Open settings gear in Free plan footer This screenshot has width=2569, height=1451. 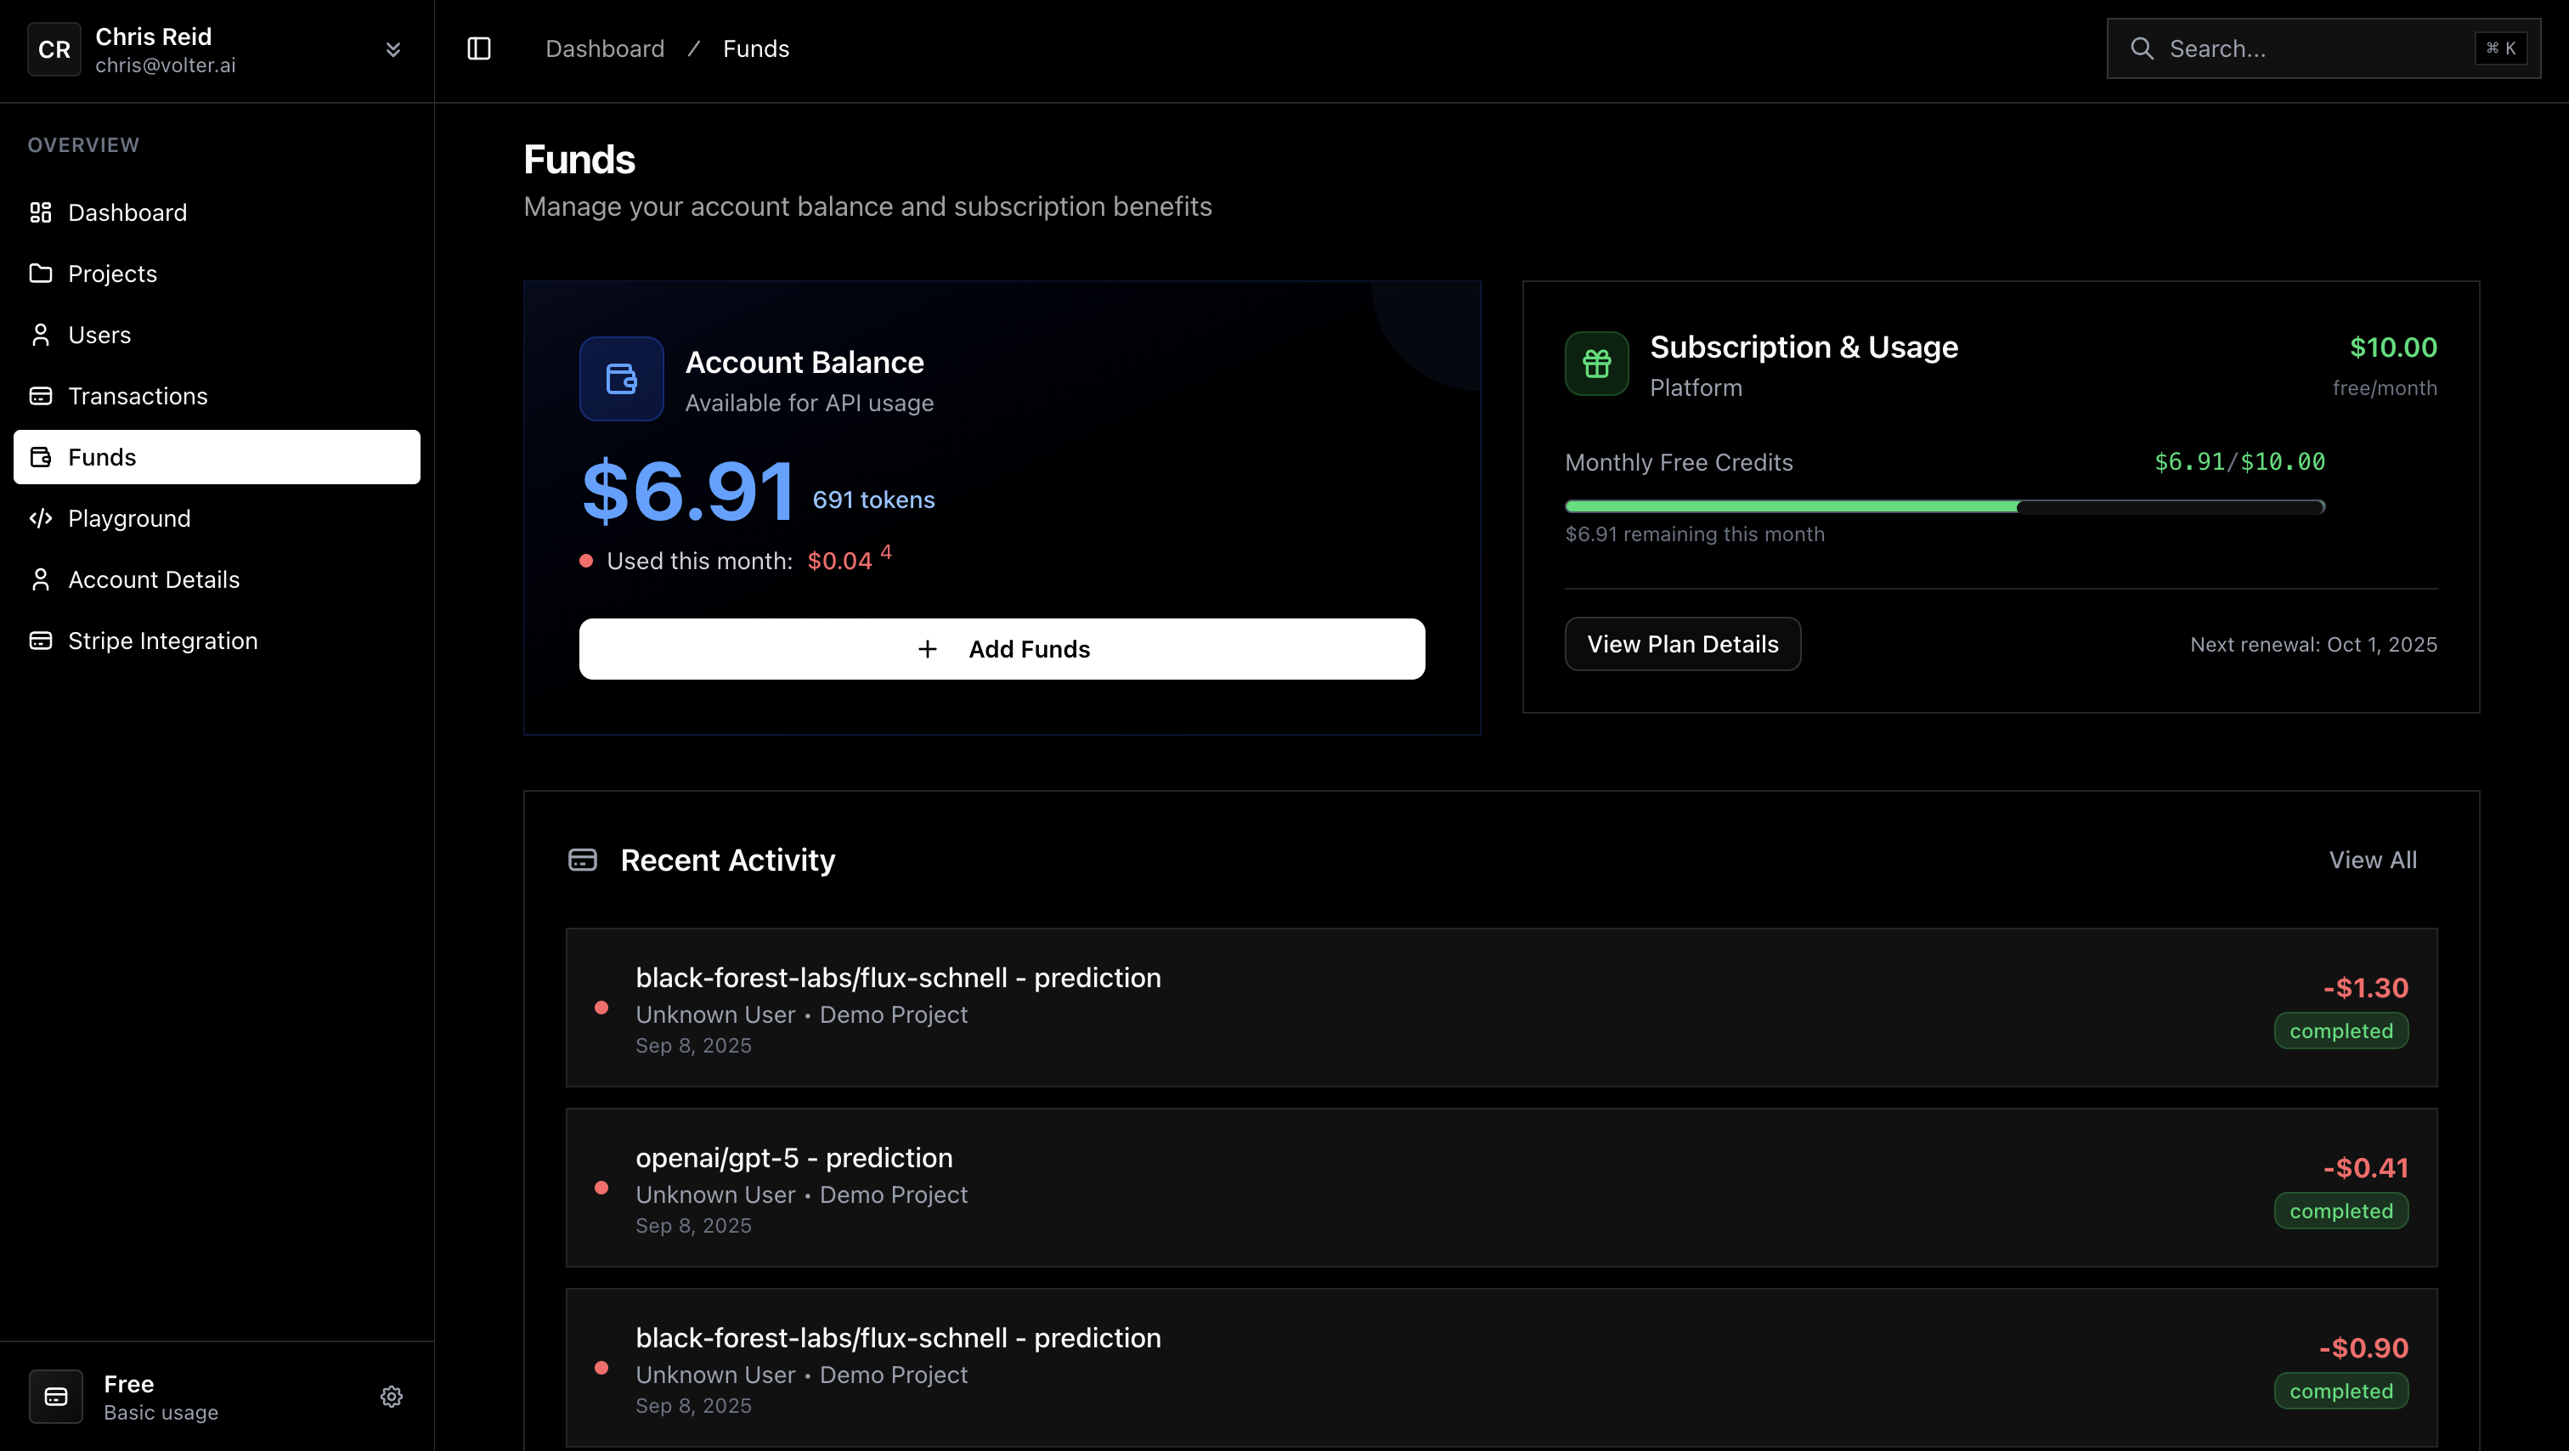pos(392,1396)
